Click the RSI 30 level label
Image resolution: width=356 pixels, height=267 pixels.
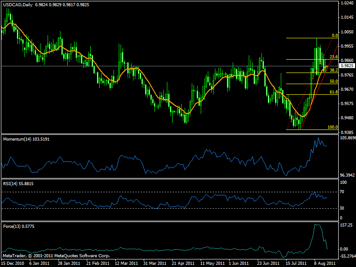point(342,208)
